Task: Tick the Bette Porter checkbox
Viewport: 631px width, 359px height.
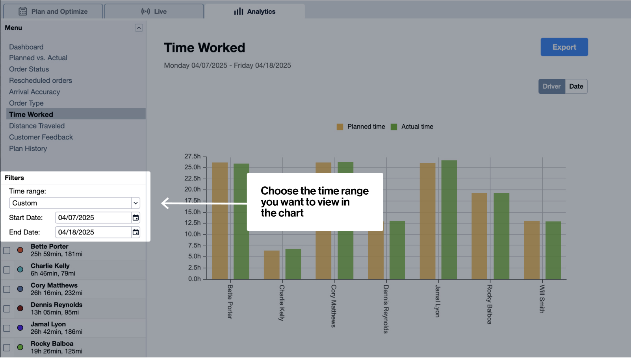Action: (x=7, y=250)
